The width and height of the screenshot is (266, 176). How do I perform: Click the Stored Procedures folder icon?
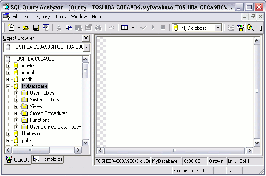[x=25, y=113]
